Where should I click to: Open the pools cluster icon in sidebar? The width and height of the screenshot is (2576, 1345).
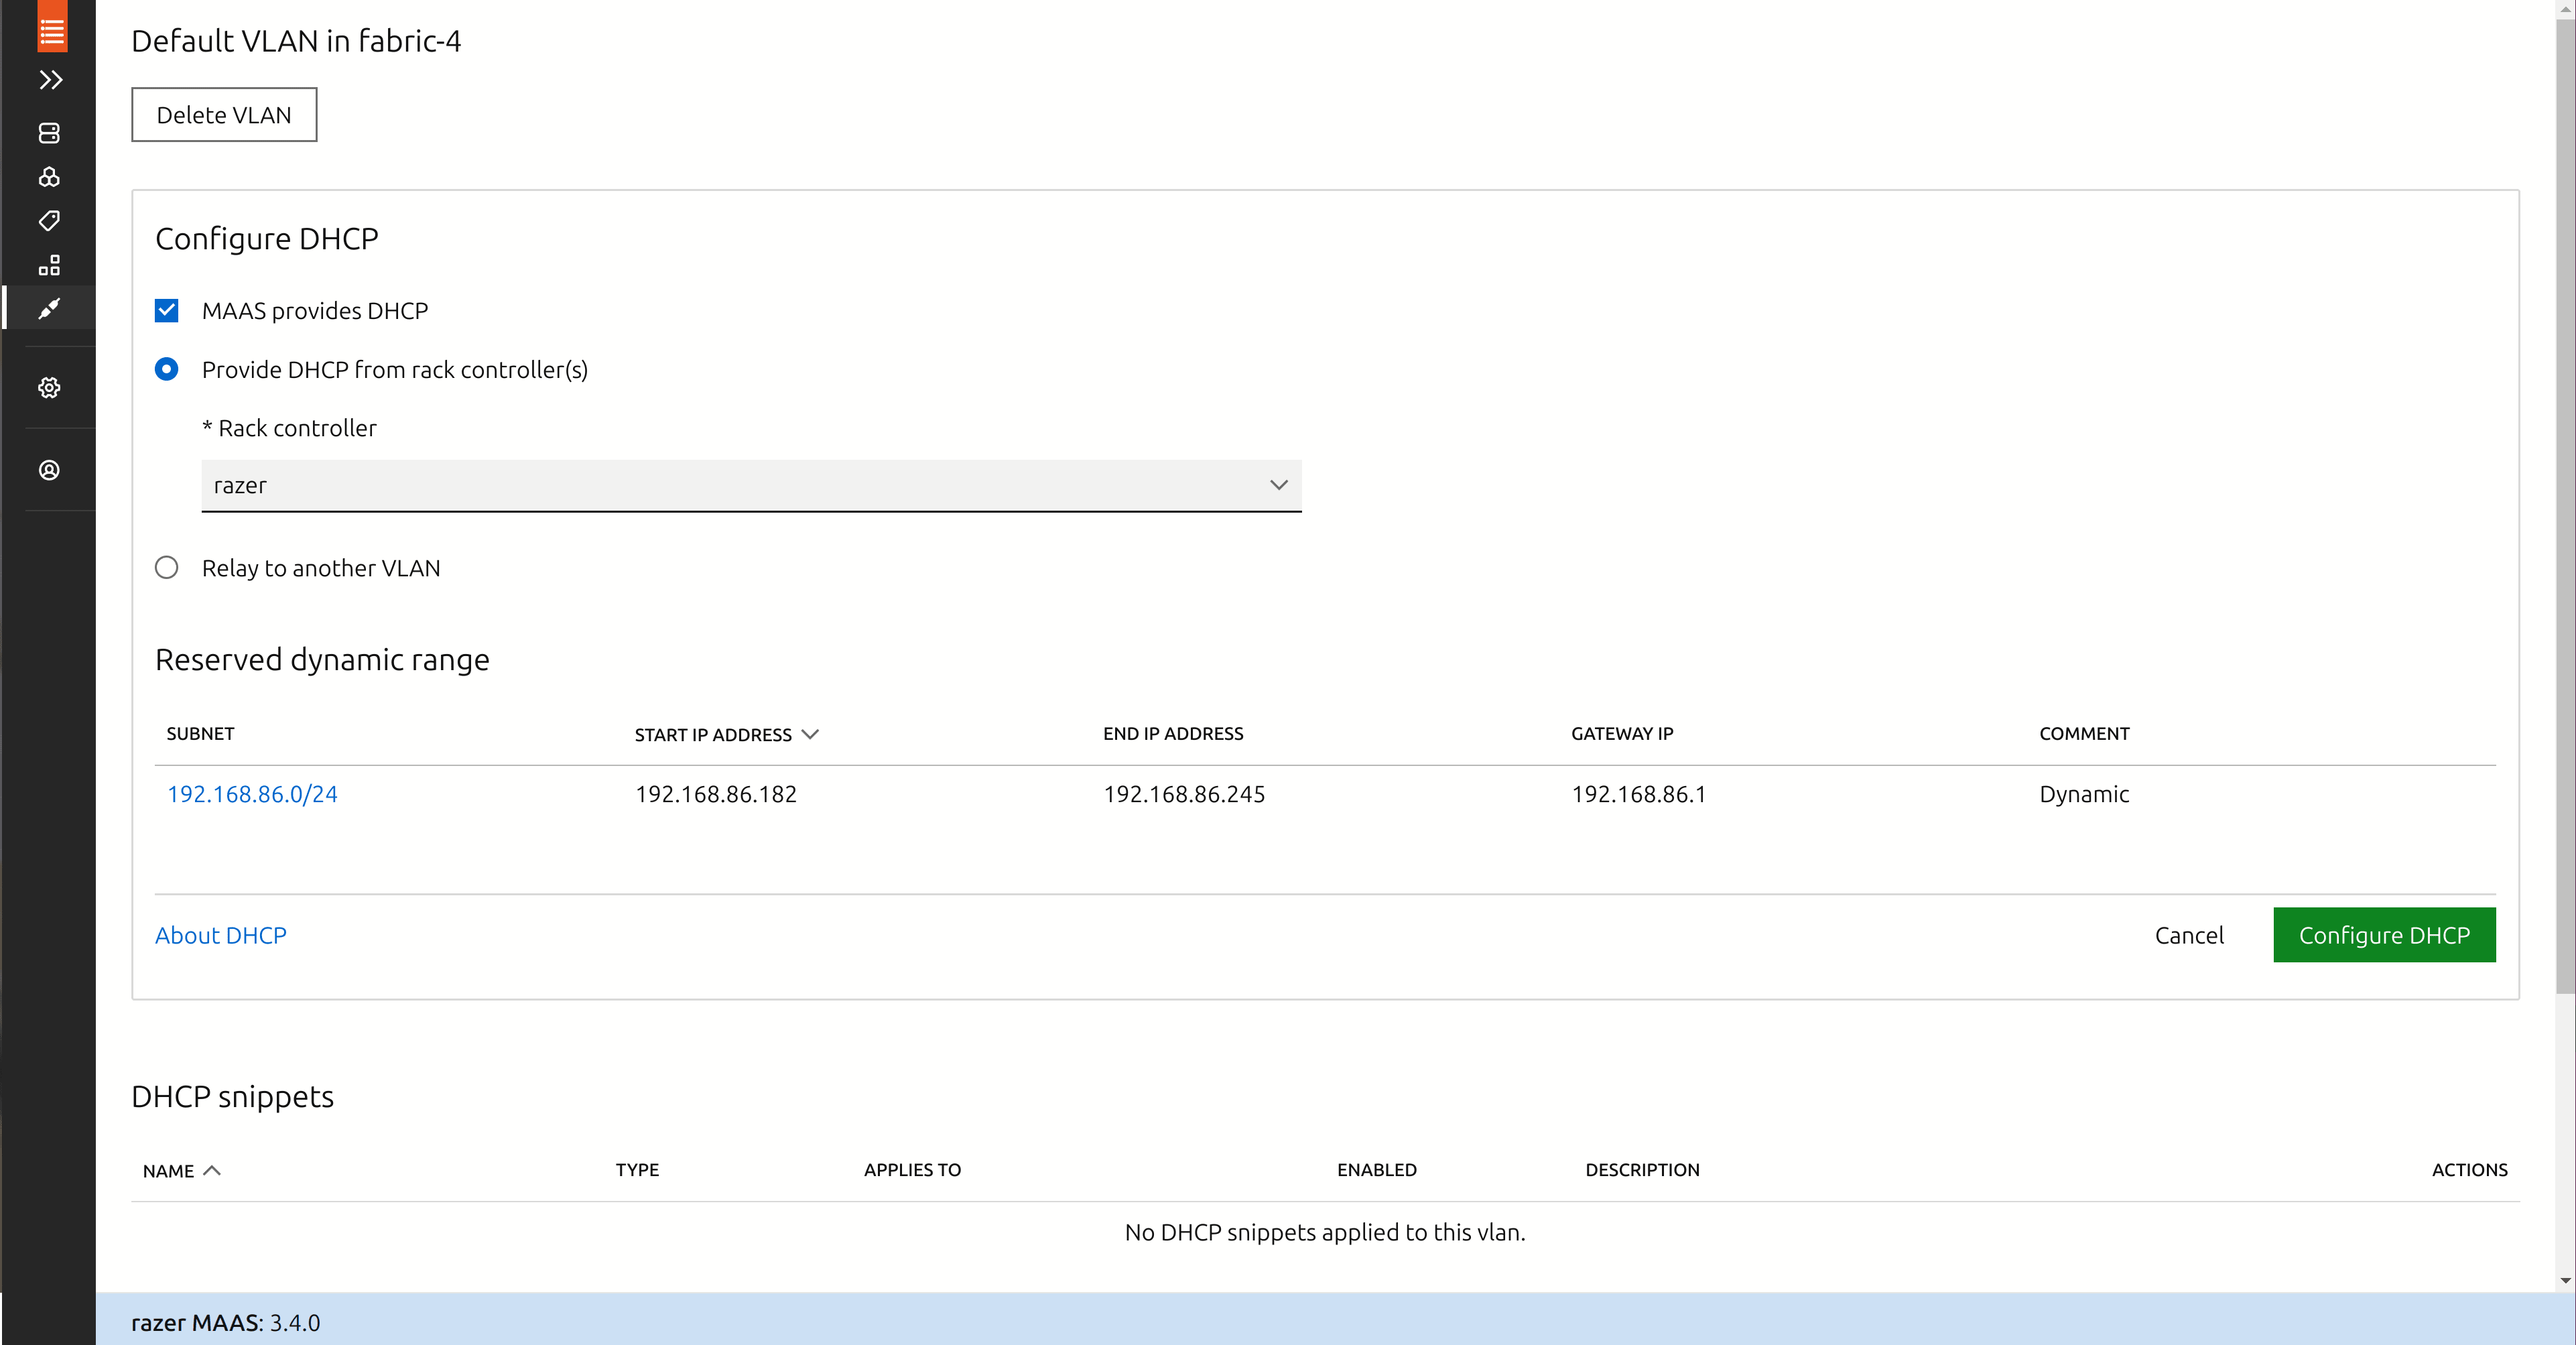click(x=49, y=177)
